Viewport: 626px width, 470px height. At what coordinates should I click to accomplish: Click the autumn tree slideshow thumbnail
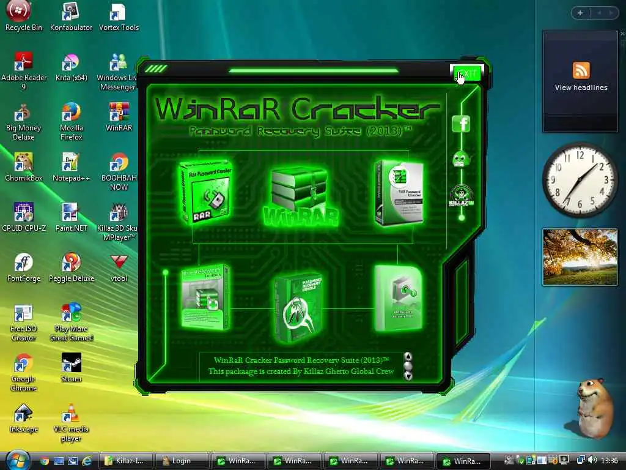[580, 257]
